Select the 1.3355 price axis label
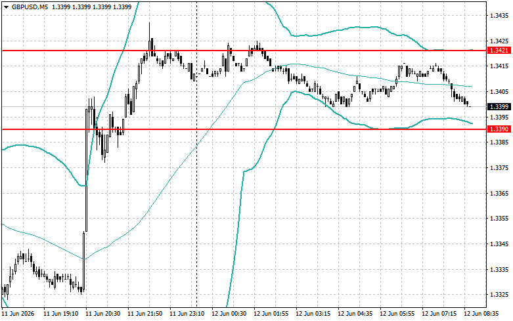The width and height of the screenshot is (513, 321). [499, 219]
